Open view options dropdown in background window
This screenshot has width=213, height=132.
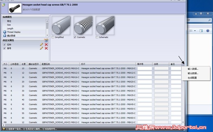tap(195, 31)
